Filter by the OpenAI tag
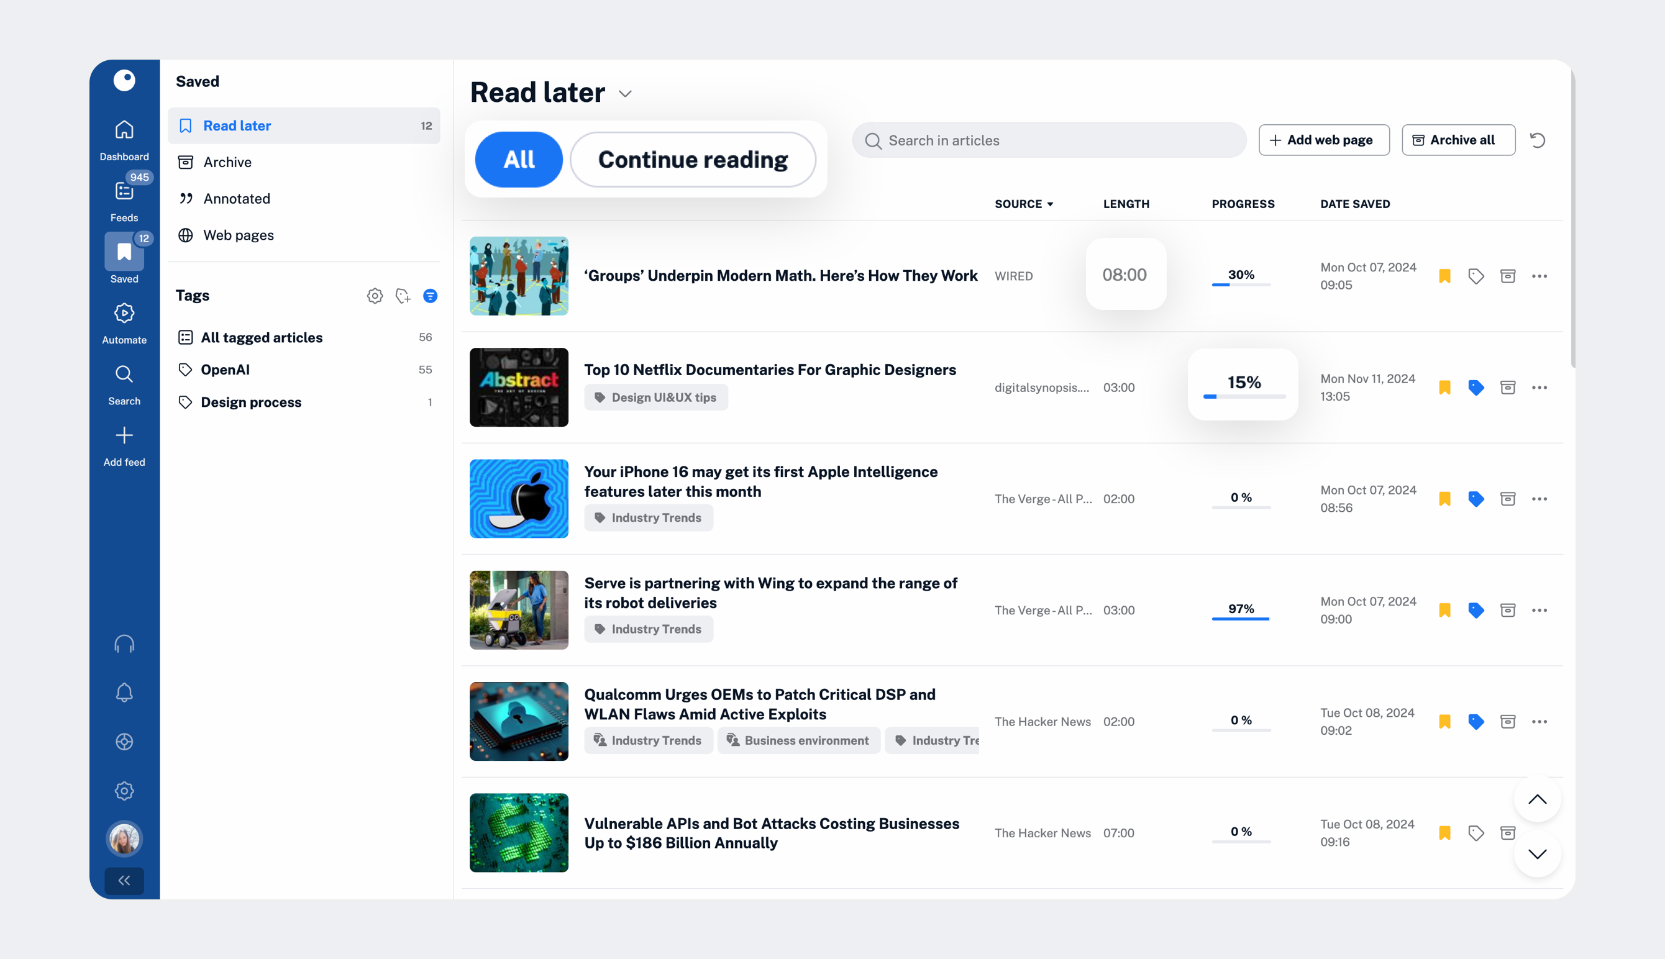The width and height of the screenshot is (1665, 959). [x=304, y=370]
